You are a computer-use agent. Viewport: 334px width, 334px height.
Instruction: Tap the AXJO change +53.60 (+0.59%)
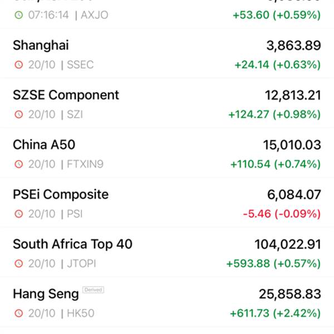click(277, 15)
